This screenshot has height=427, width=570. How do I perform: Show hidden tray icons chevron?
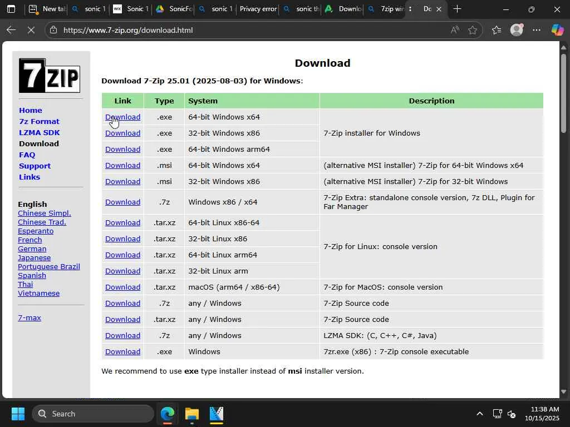[x=480, y=414]
